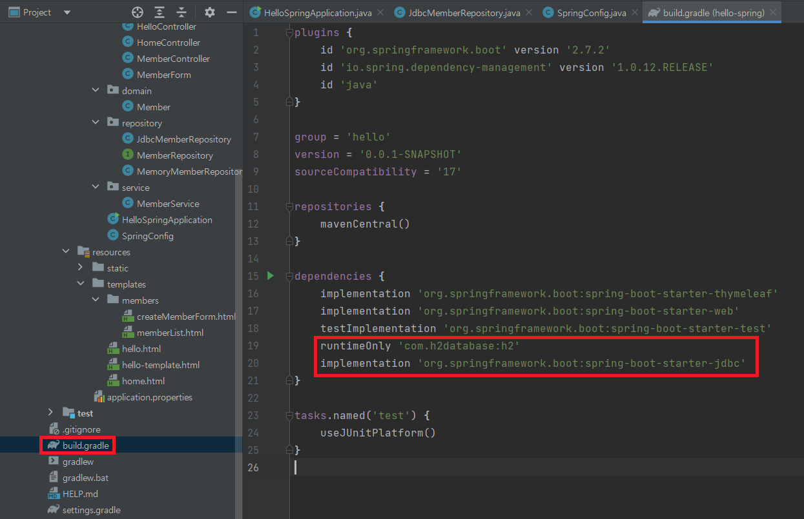Collapse the service folder
The width and height of the screenshot is (804, 519).
96,188
